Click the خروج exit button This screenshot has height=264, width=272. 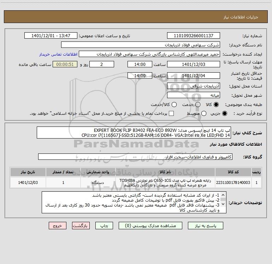coord(58,226)
